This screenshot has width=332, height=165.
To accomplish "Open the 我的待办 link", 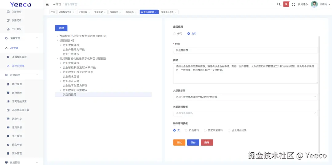I will pyautogui.click(x=303, y=4).
